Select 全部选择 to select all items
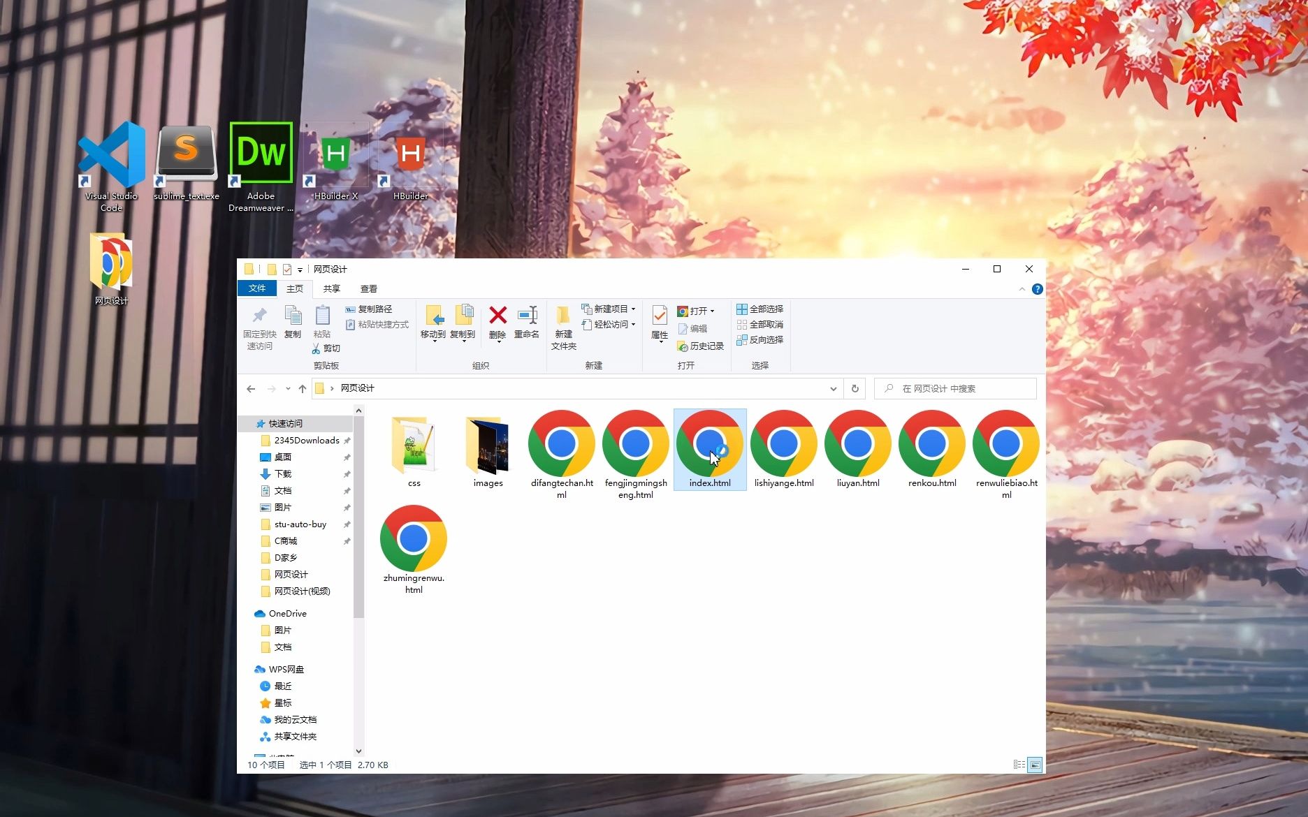Viewport: 1308px width, 817px height. point(760,309)
